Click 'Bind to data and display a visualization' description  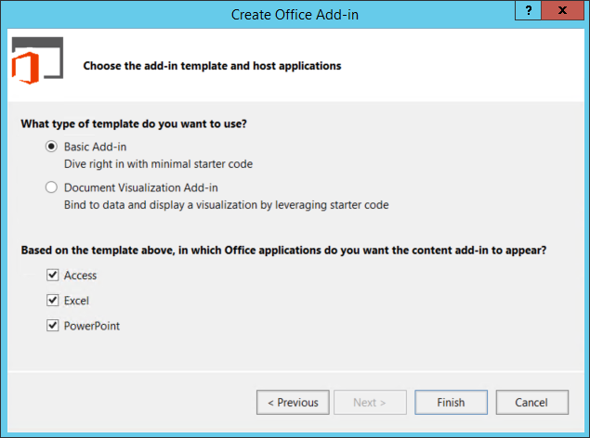[x=226, y=205]
